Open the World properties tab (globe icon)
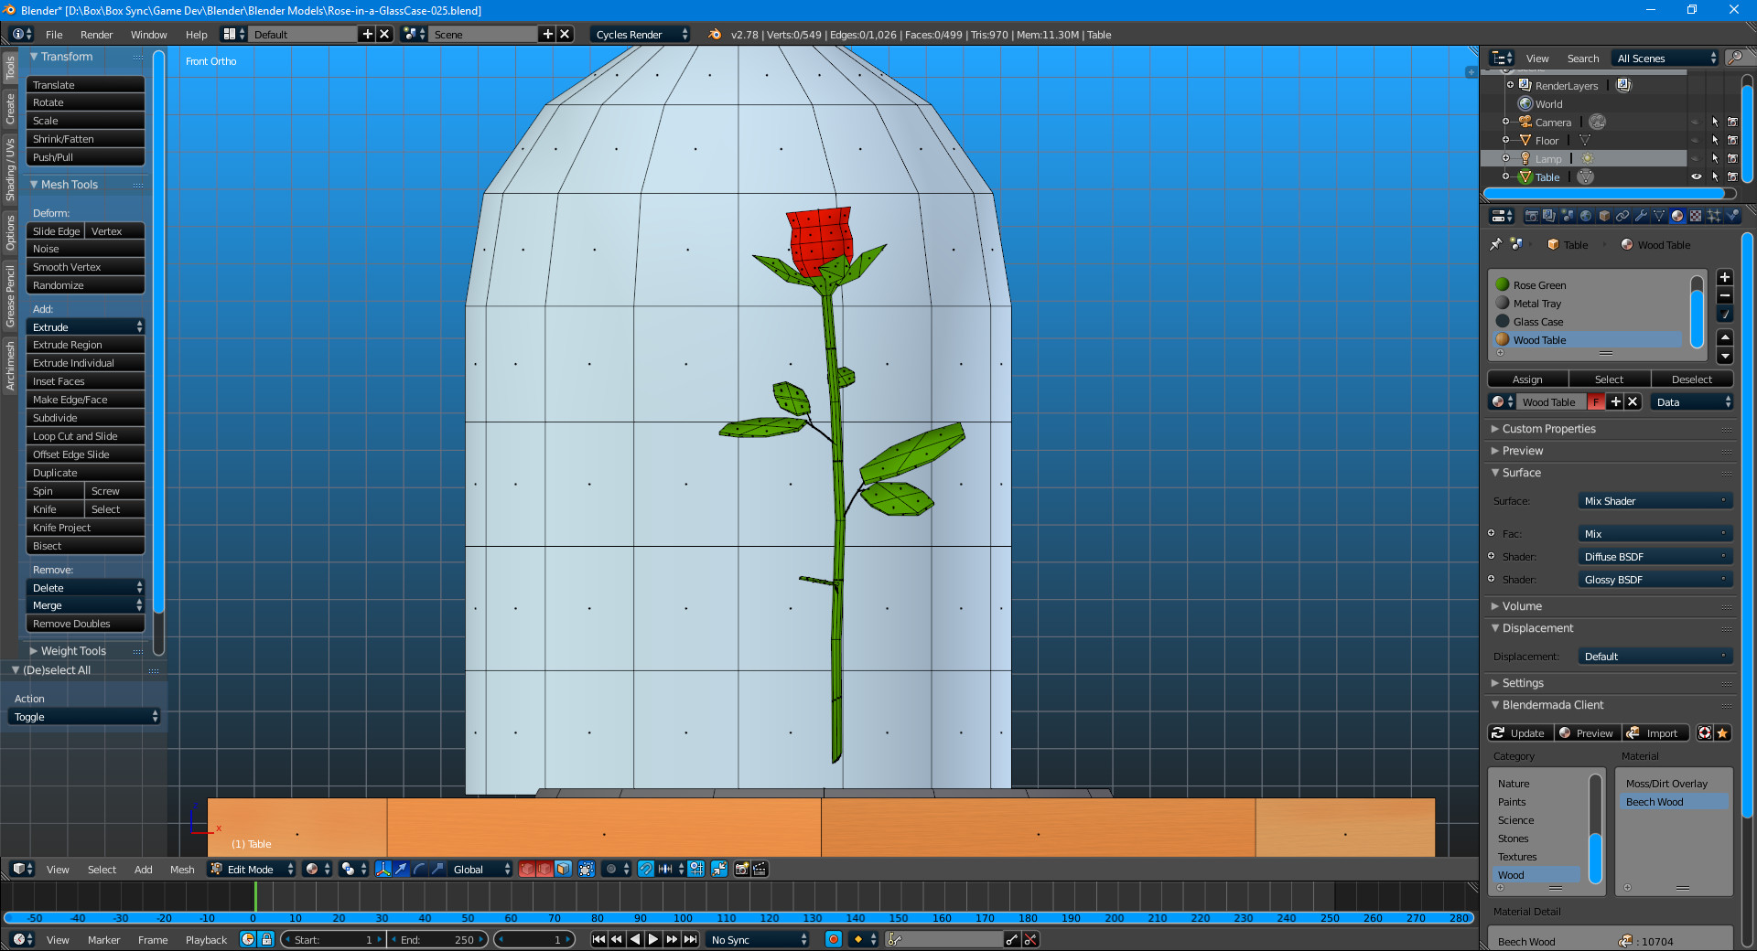 tap(1587, 217)
